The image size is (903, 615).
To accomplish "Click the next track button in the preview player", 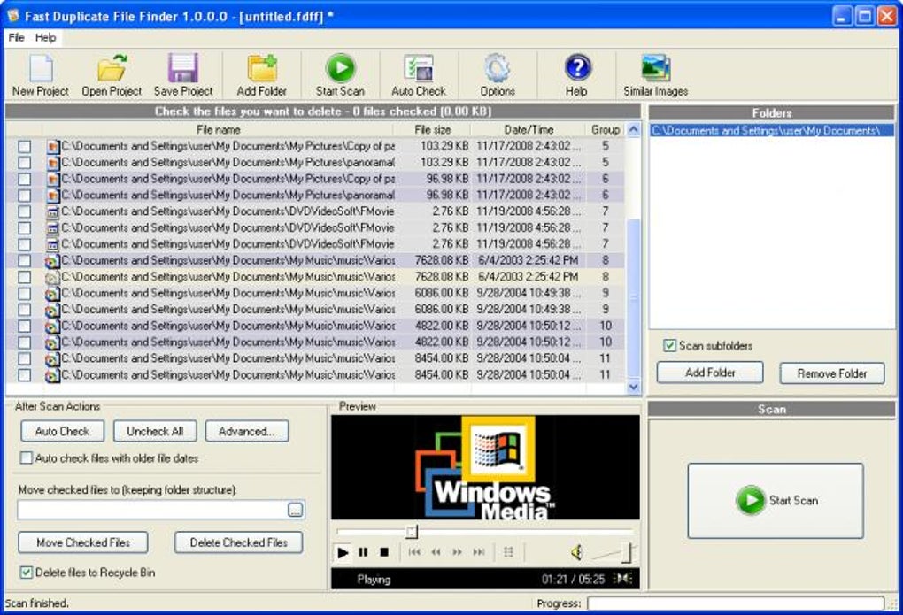I will [479, 553].
